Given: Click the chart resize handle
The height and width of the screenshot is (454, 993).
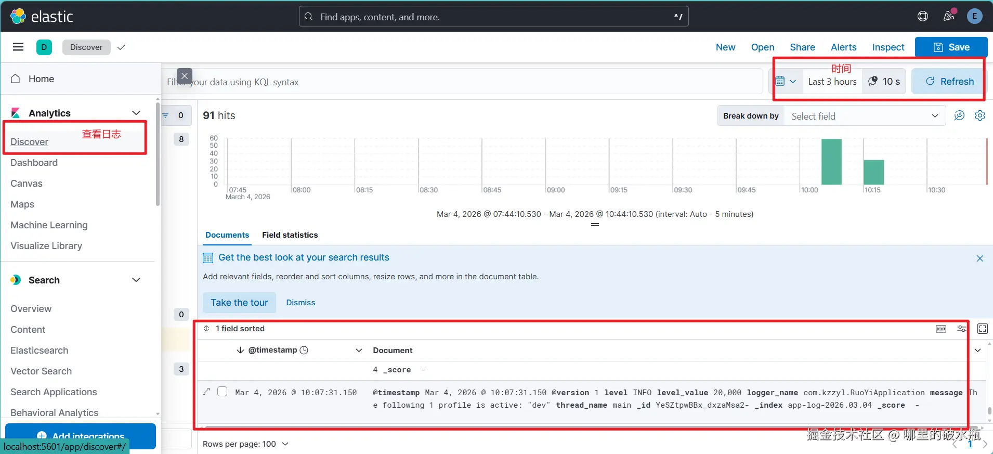Looking at the screenshot, I should coord(595,225).
